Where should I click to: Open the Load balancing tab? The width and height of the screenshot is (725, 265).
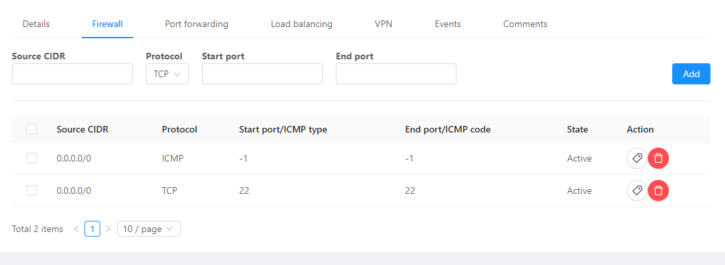(x=301, y=24)
